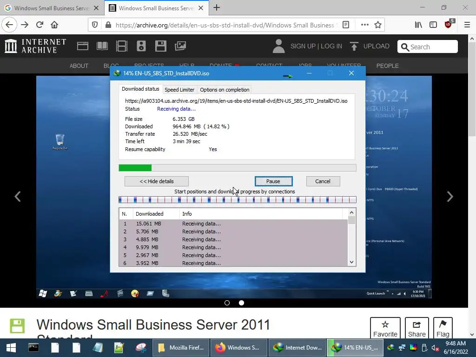The height and width of the screenshot is (357, 476).
Task: Click the connections progress strip
Action: coord(238,199)
